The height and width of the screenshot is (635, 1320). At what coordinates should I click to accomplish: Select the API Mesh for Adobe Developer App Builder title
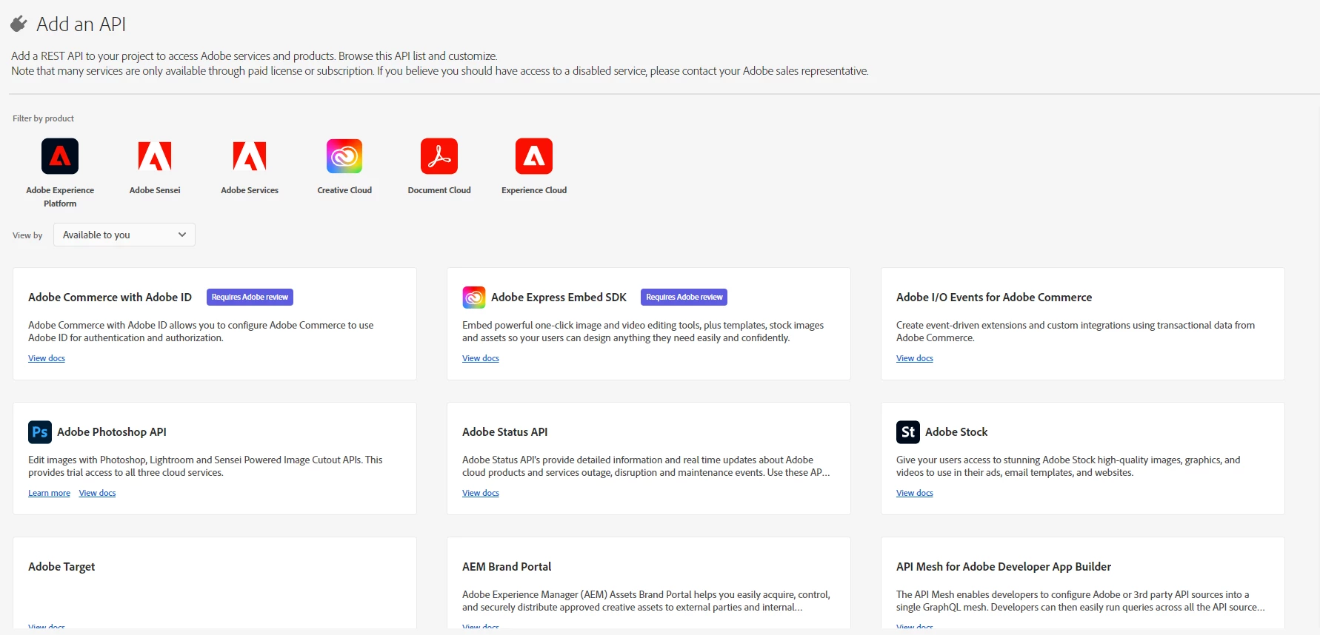pyautogui.click(x=1004, y=567)
